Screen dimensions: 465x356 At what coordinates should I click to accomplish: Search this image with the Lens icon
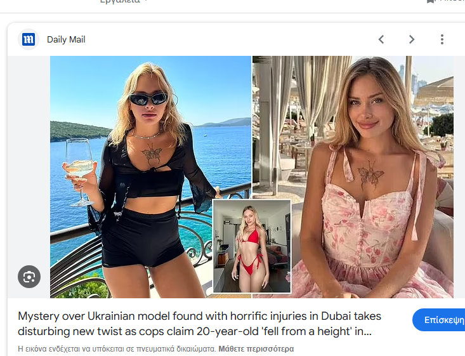29,277
